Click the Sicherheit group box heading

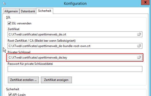tap(13, 89)
